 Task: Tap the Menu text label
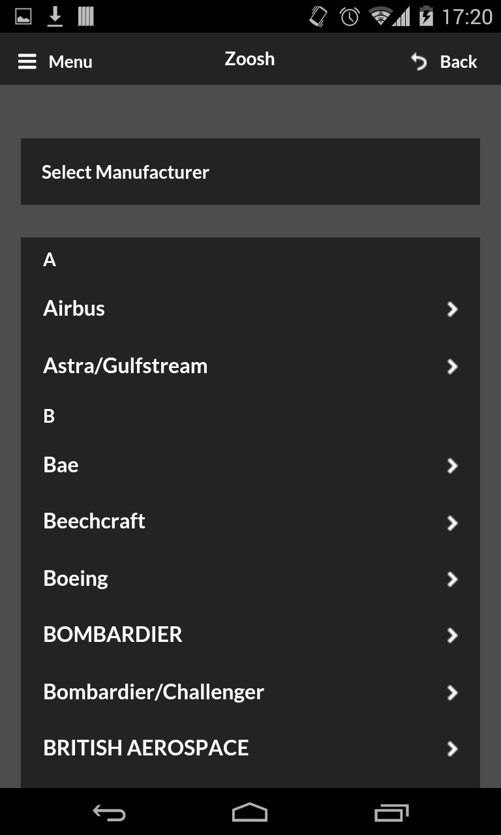70,62
